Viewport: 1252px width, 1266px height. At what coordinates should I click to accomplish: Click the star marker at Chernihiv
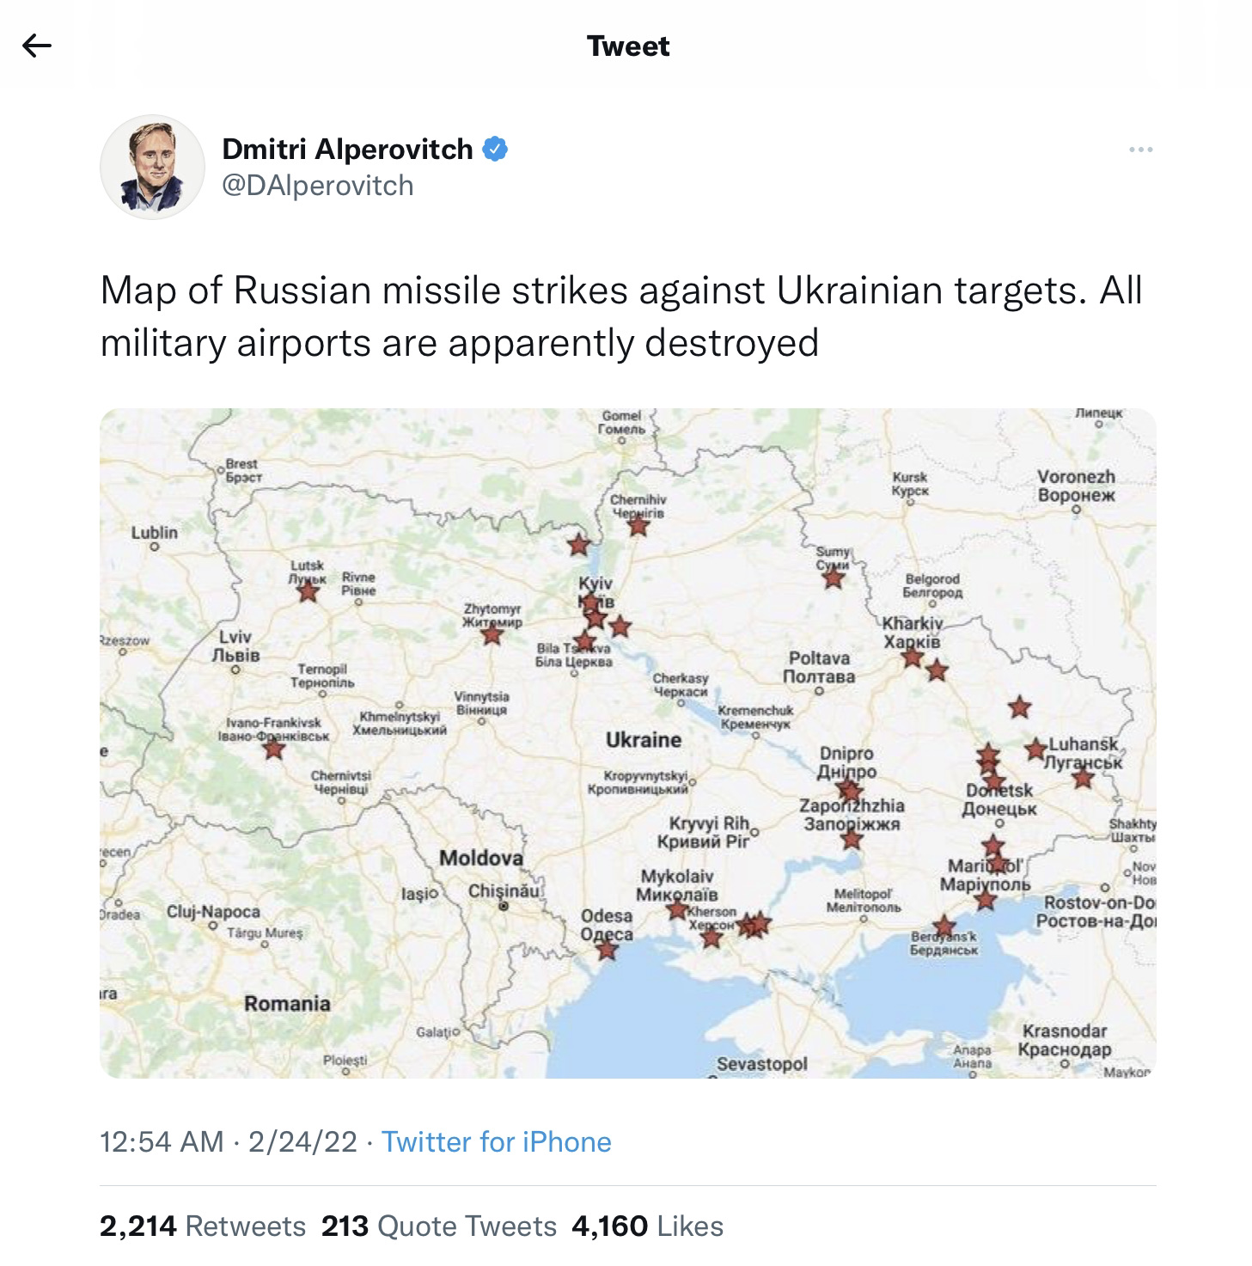click(x=638, y=524)
